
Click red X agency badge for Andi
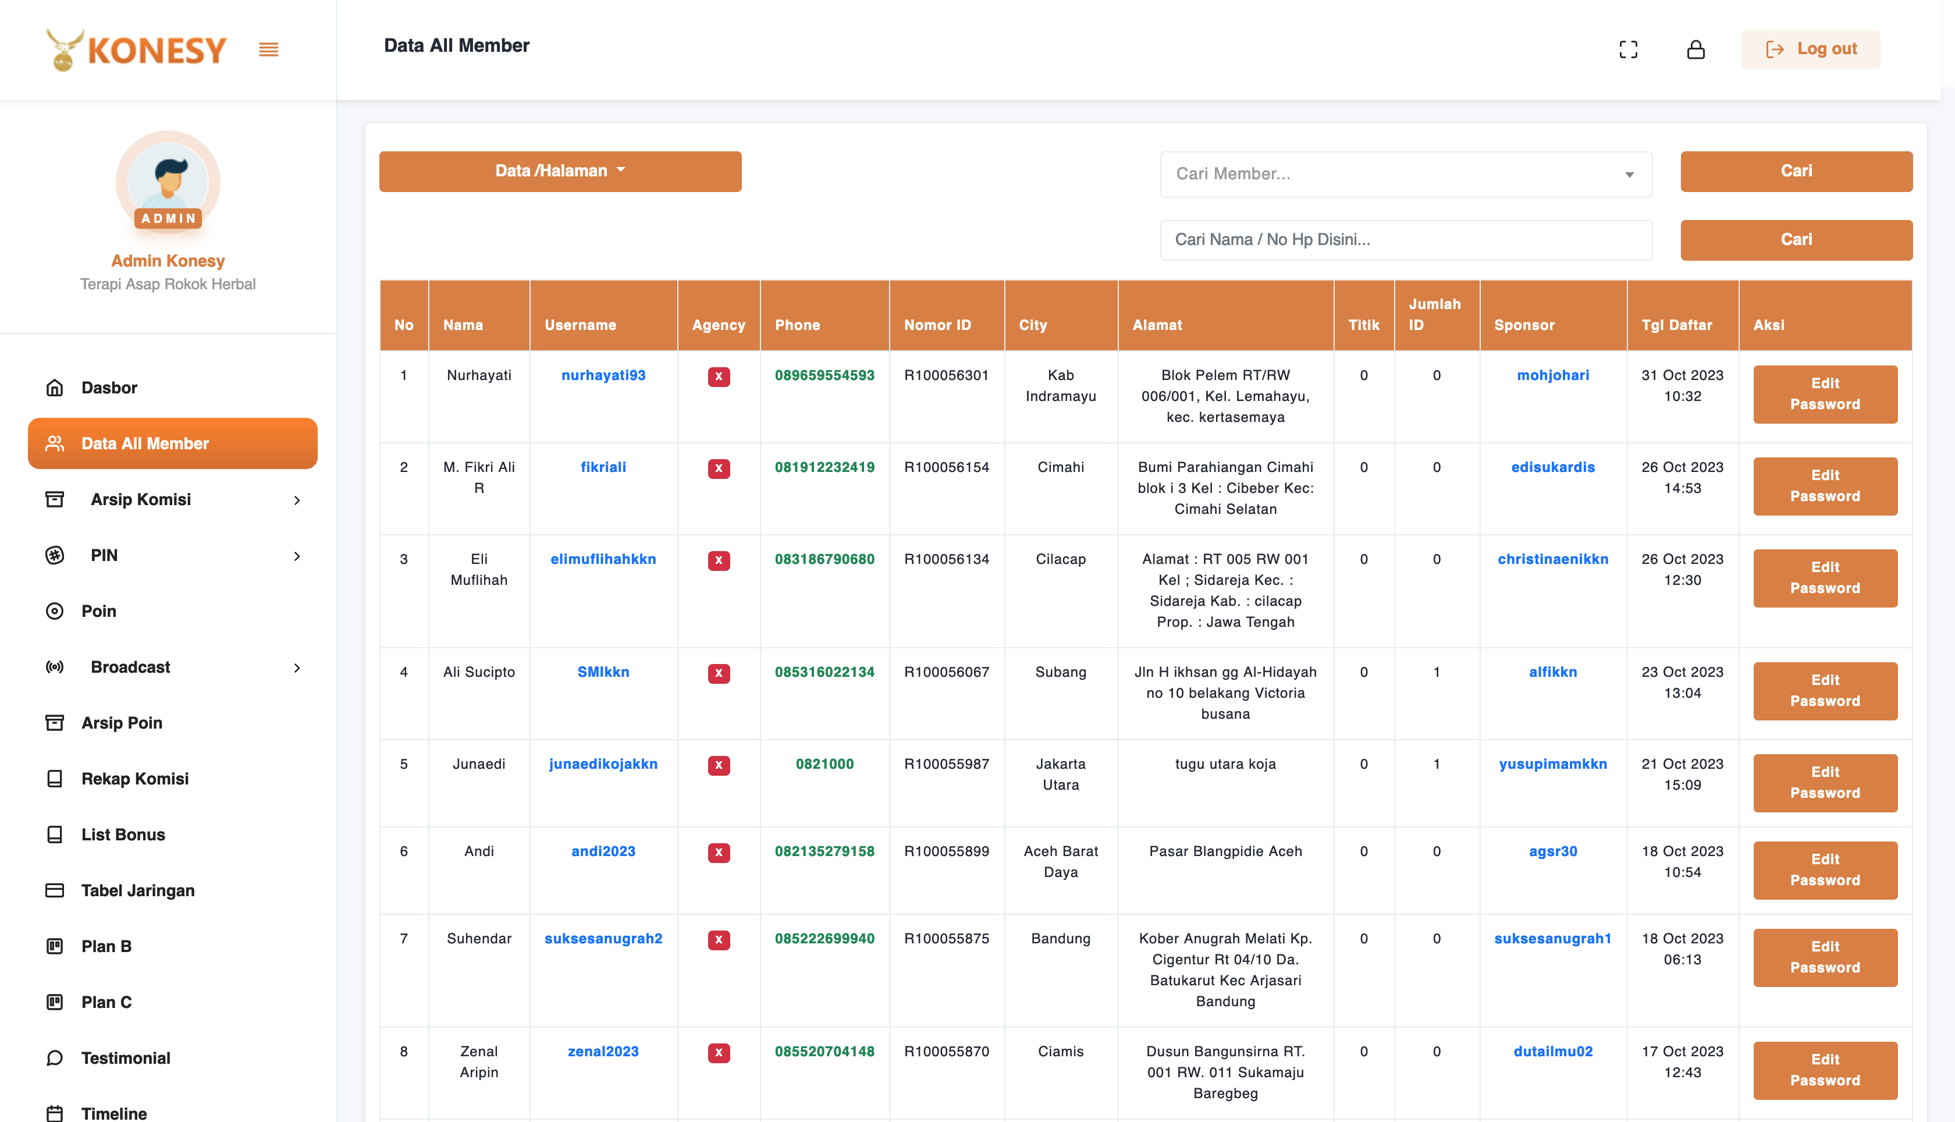click(x=719, y=853)
